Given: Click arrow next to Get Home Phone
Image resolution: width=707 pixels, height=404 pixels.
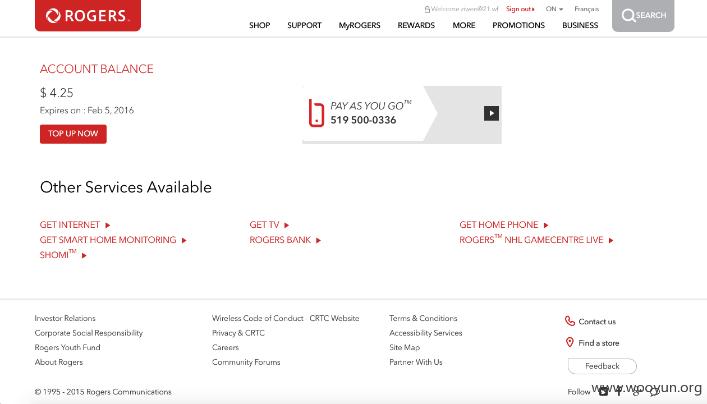Looking at the screenshot, I should click(x=546, y=226).
